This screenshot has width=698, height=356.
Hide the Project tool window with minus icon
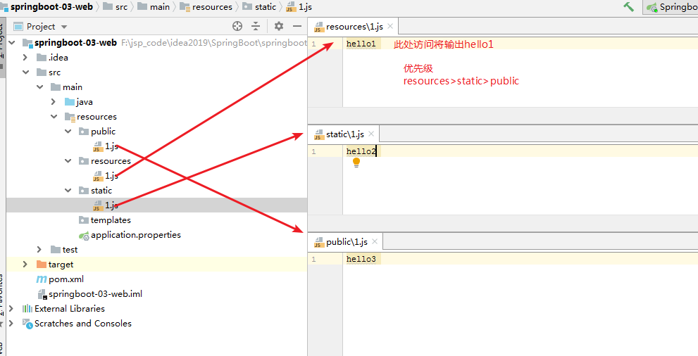pos(297,26)
